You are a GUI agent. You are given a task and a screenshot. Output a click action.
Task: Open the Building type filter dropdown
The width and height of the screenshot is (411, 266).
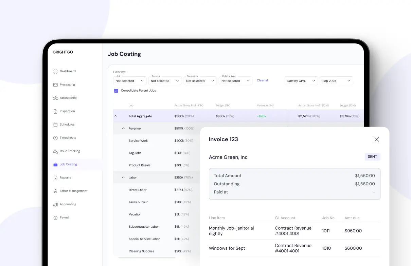point(235,81)
